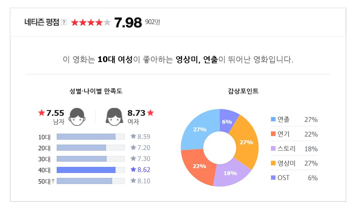Click the 20대 satisfaction bar

[x=91, y=148]
